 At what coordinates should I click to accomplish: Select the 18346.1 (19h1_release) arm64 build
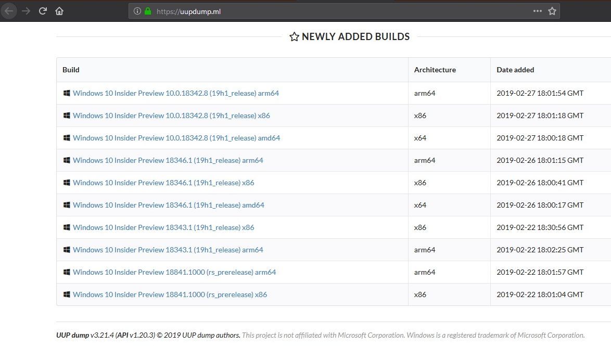[x=168, y=160]
